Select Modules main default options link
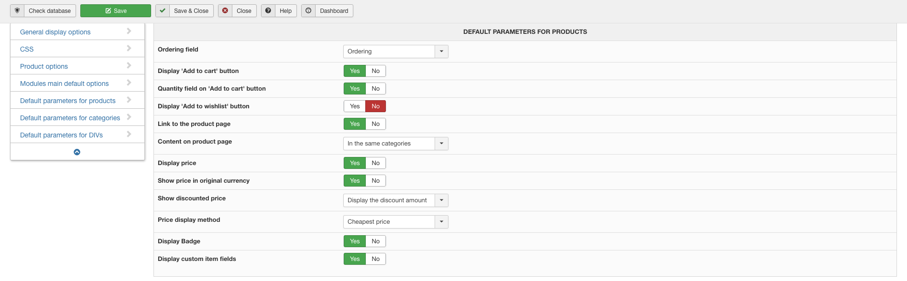 [64, 83]
